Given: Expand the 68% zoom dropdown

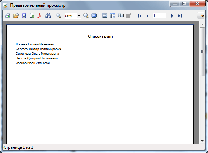Looking at the screenshot, I should (x=79, y=16).
